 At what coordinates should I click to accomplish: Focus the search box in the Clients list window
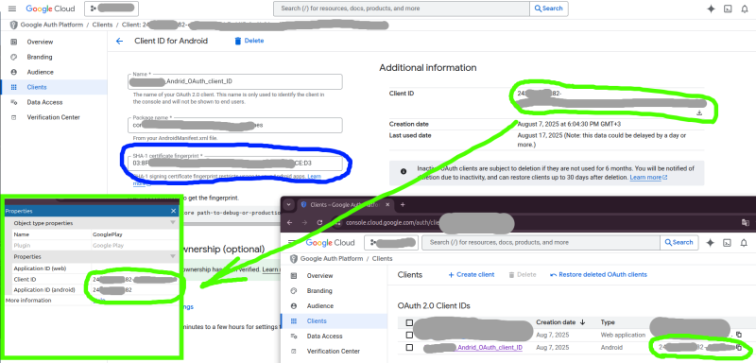[540, 243]
